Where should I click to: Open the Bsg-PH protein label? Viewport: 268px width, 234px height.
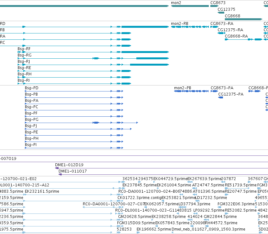pyautogui.click(x=31, y=138)
